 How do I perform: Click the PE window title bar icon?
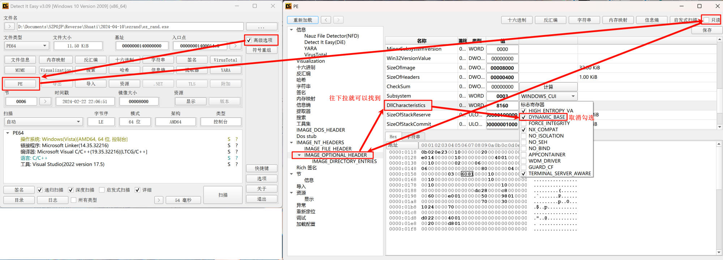pos(288,6)
